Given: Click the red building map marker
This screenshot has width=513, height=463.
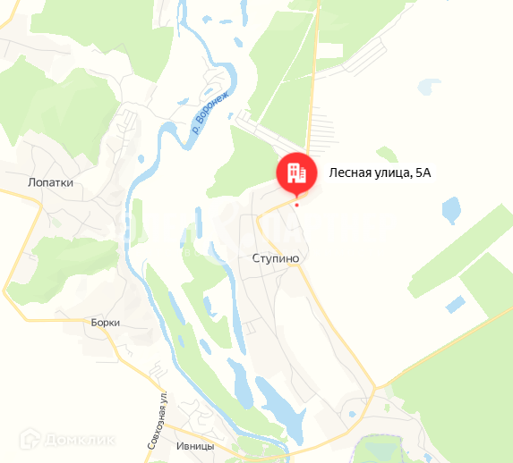Looking at the screenshot, I should click(x=296, y=173).
